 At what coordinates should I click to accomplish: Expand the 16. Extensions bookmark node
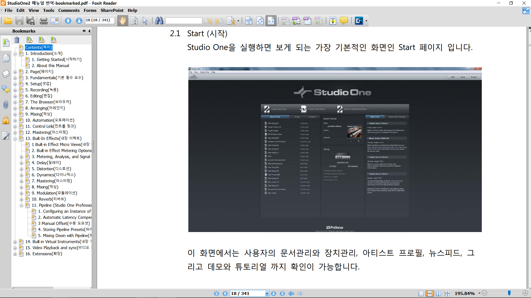point(15,254)
